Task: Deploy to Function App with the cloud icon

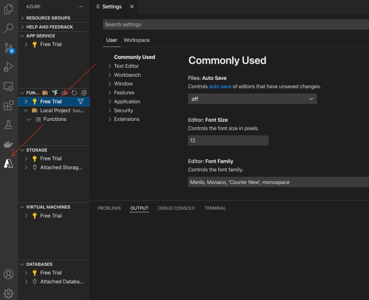Action: click(x=64, y=92)
